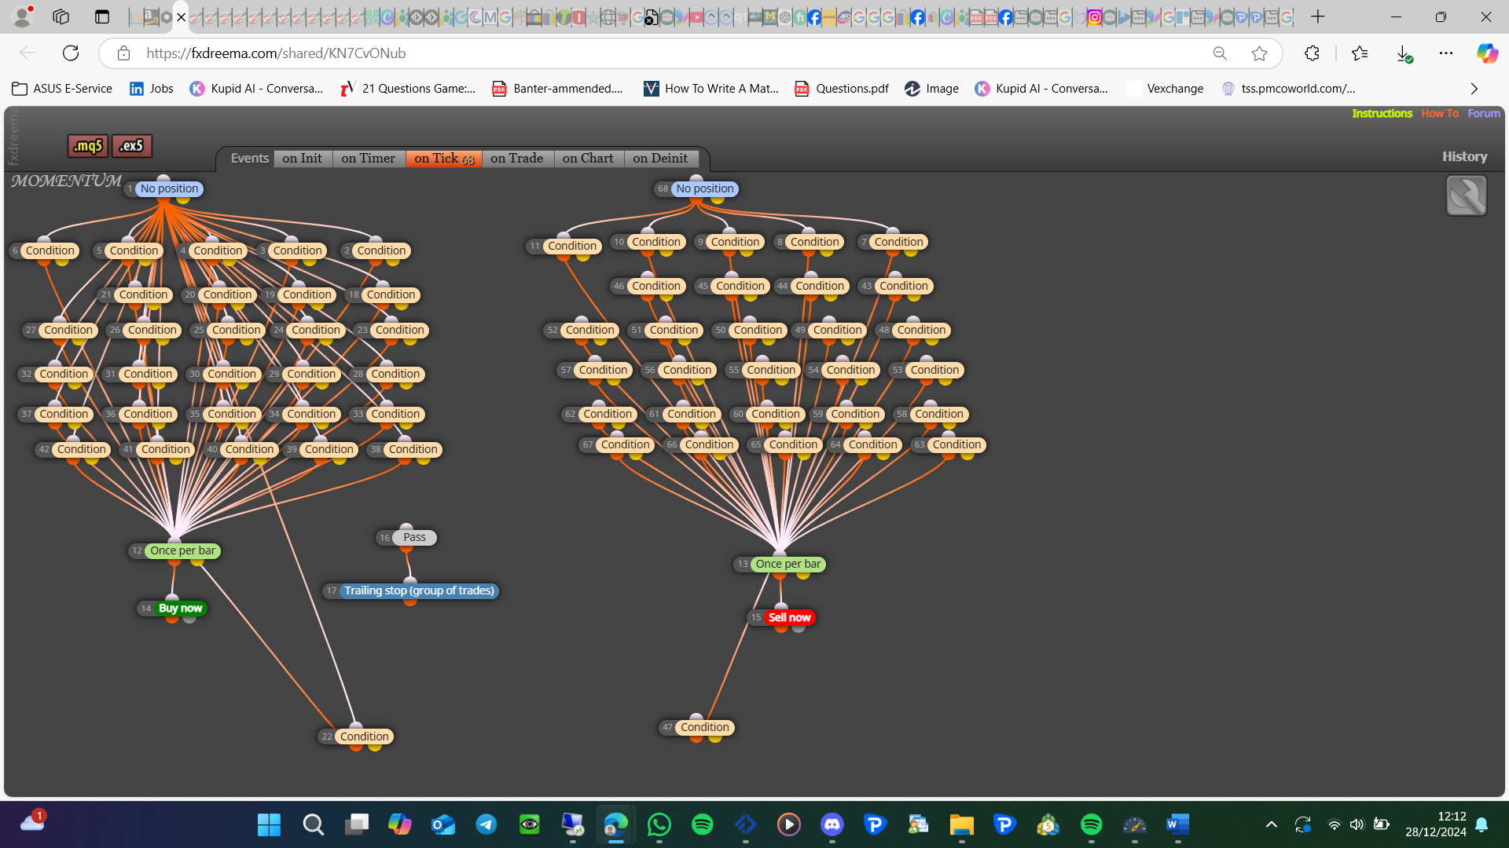Viewport: 1509px width, 848px height.
Task: Open the How To link
Action: pos(1440,114)
